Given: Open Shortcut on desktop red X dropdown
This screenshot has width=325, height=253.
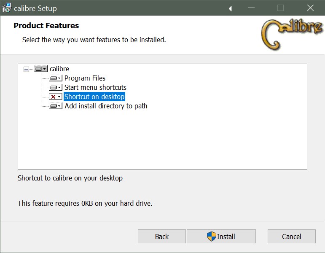Looking at the screenshot, I should pyautogui.click(x=56, y=97).
